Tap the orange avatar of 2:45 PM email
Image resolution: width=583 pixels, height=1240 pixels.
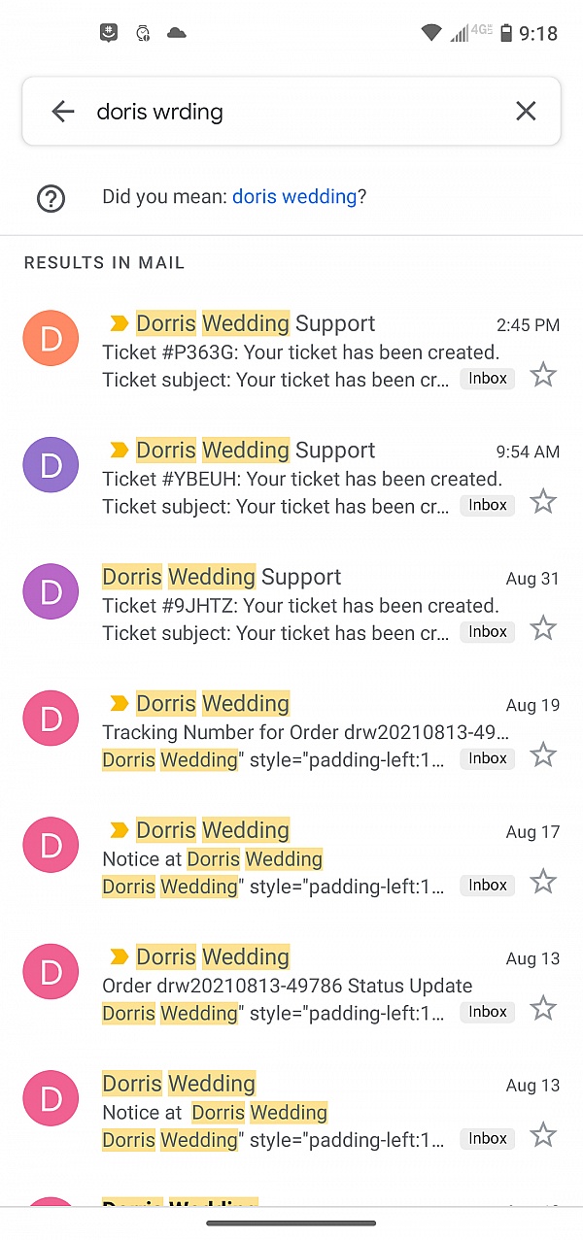tap(51, 338)
